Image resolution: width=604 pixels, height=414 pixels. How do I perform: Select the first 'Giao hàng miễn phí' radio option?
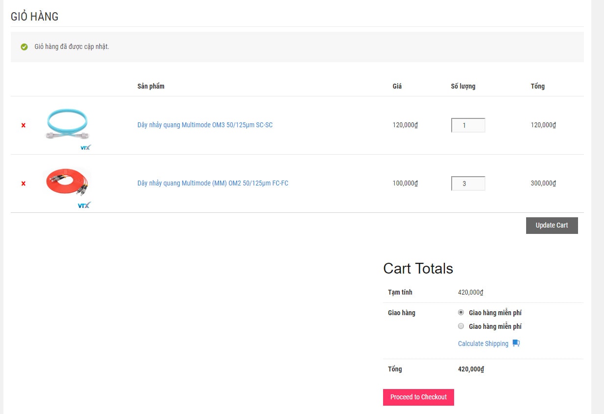[461, 312]
